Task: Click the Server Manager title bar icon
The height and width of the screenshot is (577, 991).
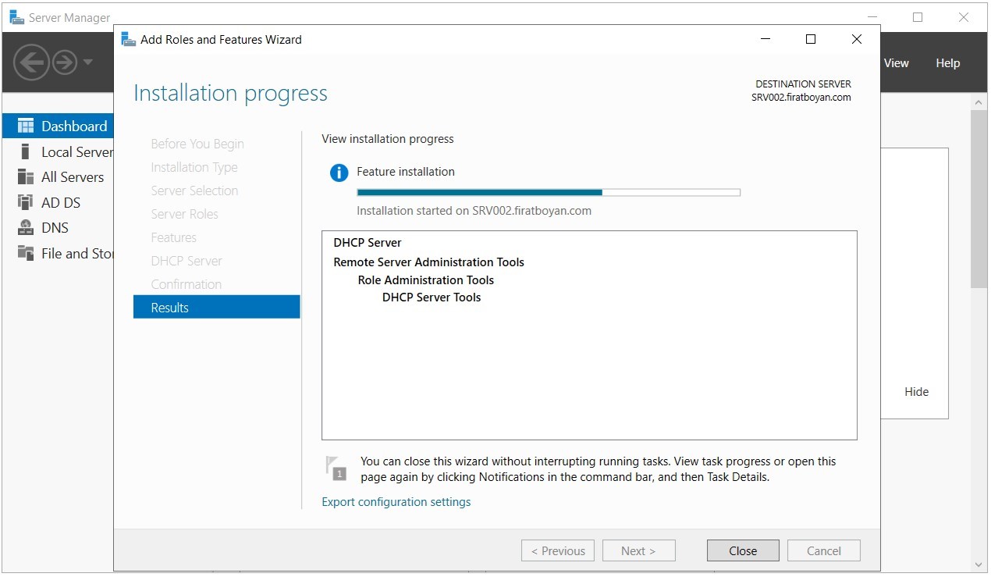Action: (17, 17)
